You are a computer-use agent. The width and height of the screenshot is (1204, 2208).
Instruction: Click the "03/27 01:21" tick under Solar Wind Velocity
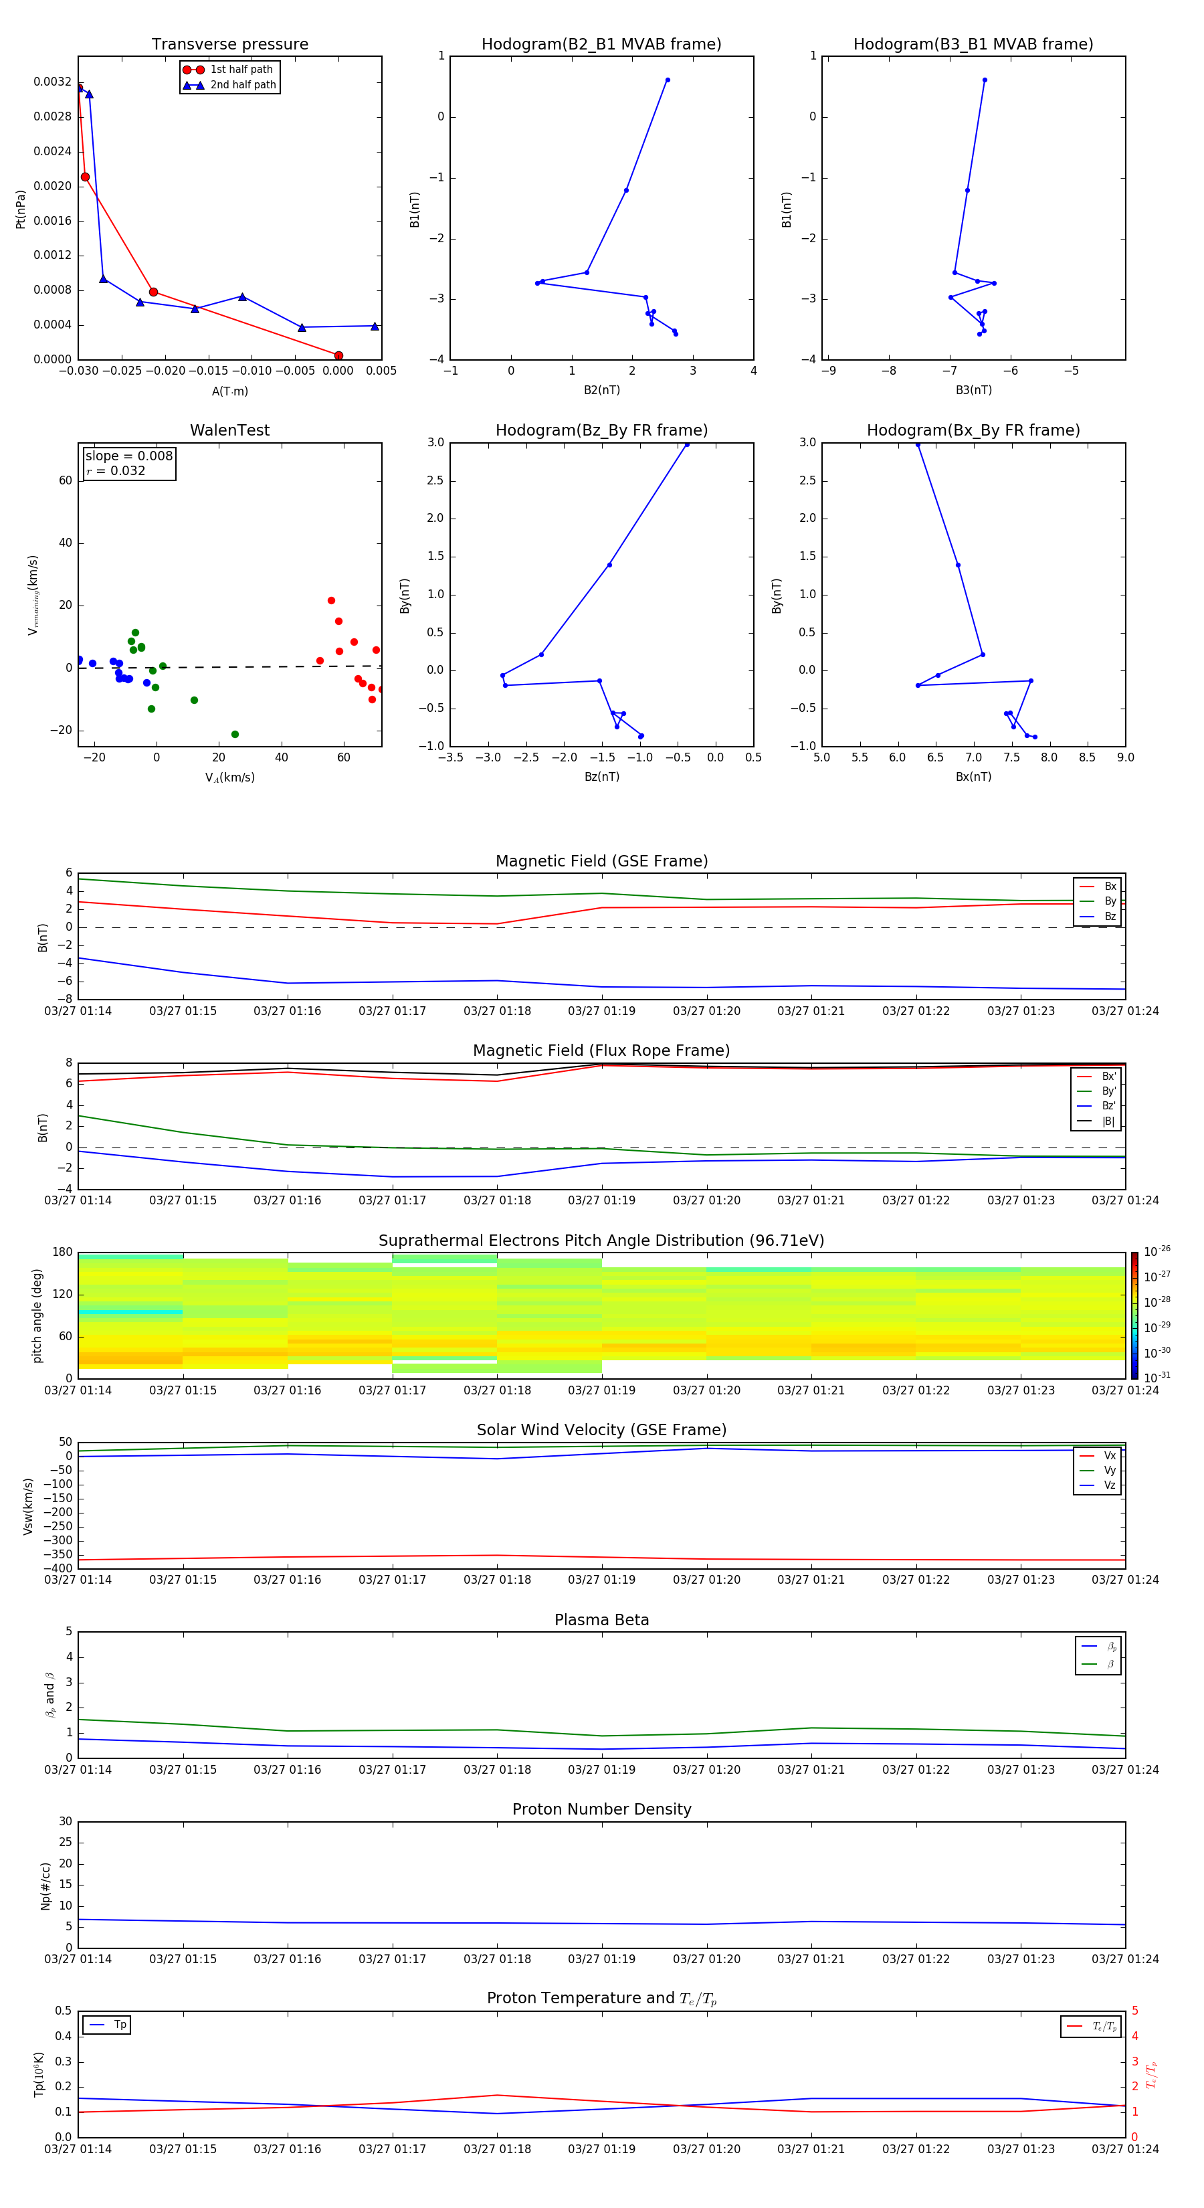811,1580
